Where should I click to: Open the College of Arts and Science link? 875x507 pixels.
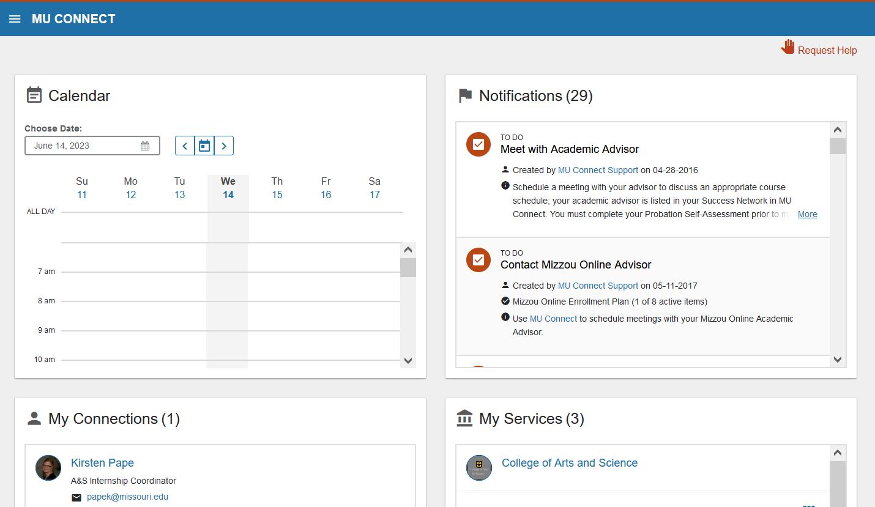pos(569,463)
